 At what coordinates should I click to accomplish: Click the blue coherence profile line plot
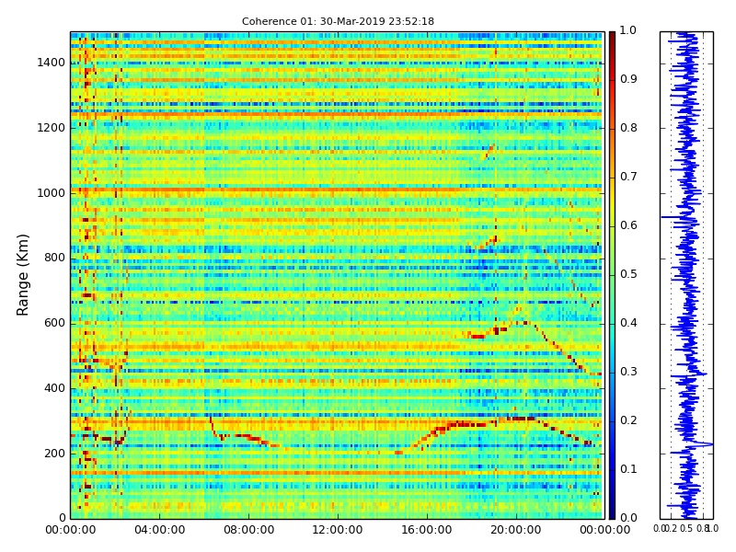[x=686, y=275]
